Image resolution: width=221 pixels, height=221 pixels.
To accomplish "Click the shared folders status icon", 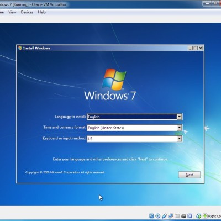I will coord(177,216).
